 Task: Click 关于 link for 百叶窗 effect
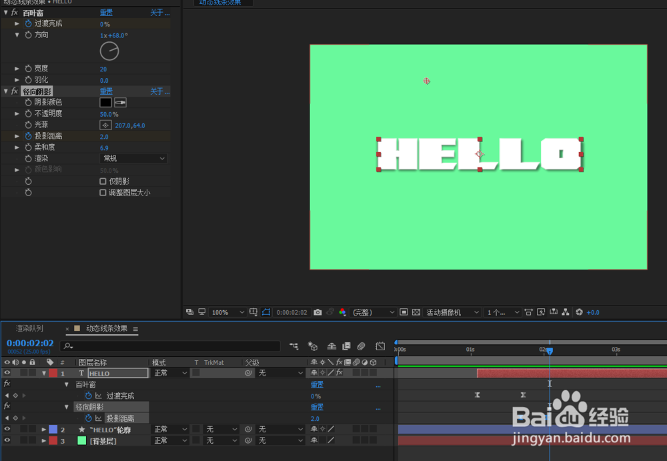160,13
